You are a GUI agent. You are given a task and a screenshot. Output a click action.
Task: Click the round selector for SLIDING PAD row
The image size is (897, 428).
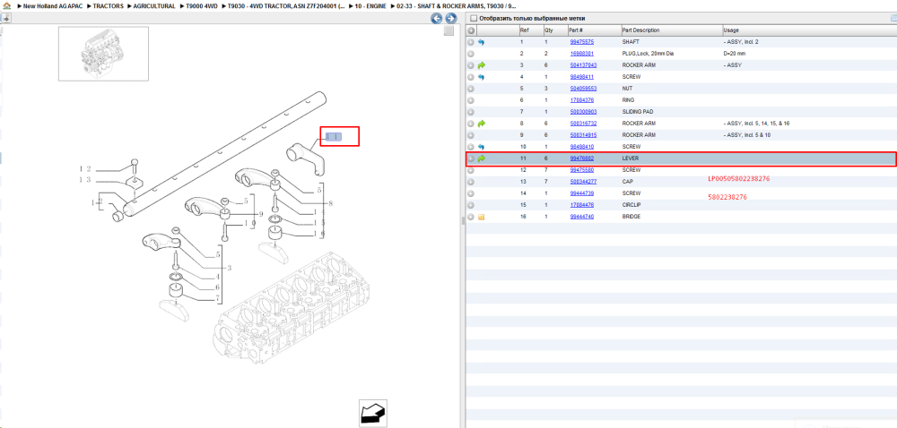[x=471, y=112]
